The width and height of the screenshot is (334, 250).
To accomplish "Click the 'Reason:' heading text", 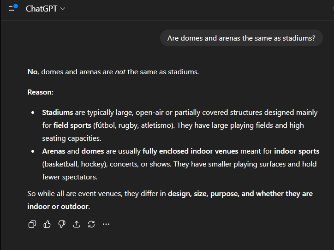I will point(41,92).
